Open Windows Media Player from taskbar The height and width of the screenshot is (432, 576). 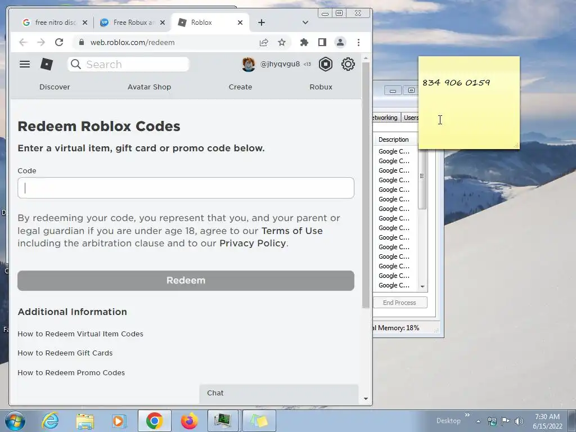119,421
